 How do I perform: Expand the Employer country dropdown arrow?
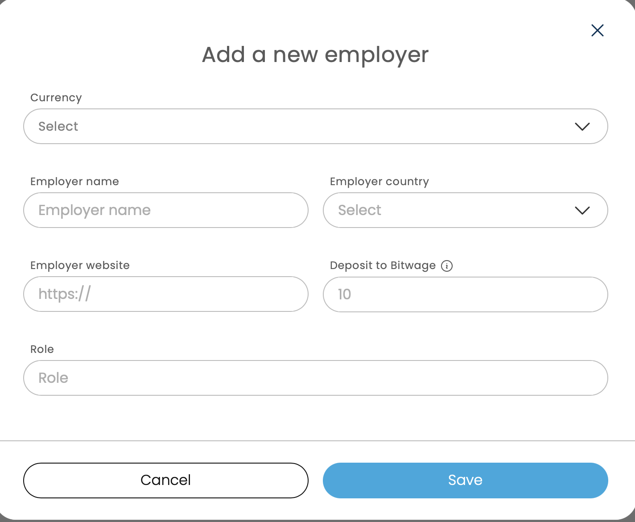coord(582,211)
